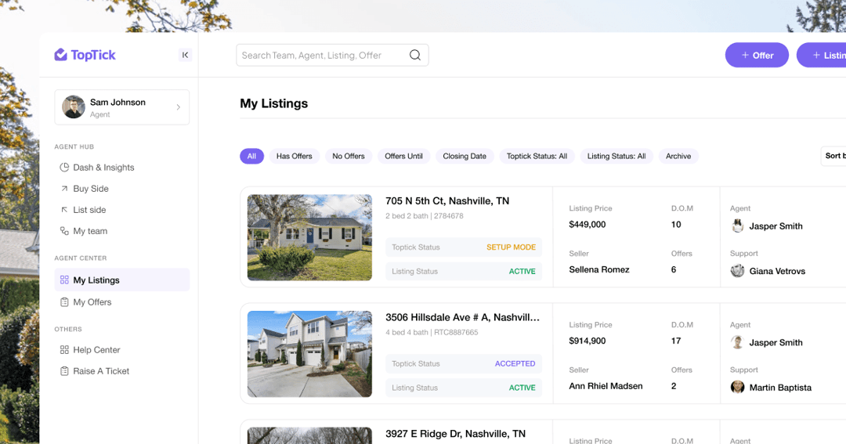Click the 4 bed 4 bath | RTC8887665 details
This screenshot has width=846, height=444.
point(432,332)
